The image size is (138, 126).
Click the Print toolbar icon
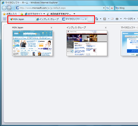(117, 19)
